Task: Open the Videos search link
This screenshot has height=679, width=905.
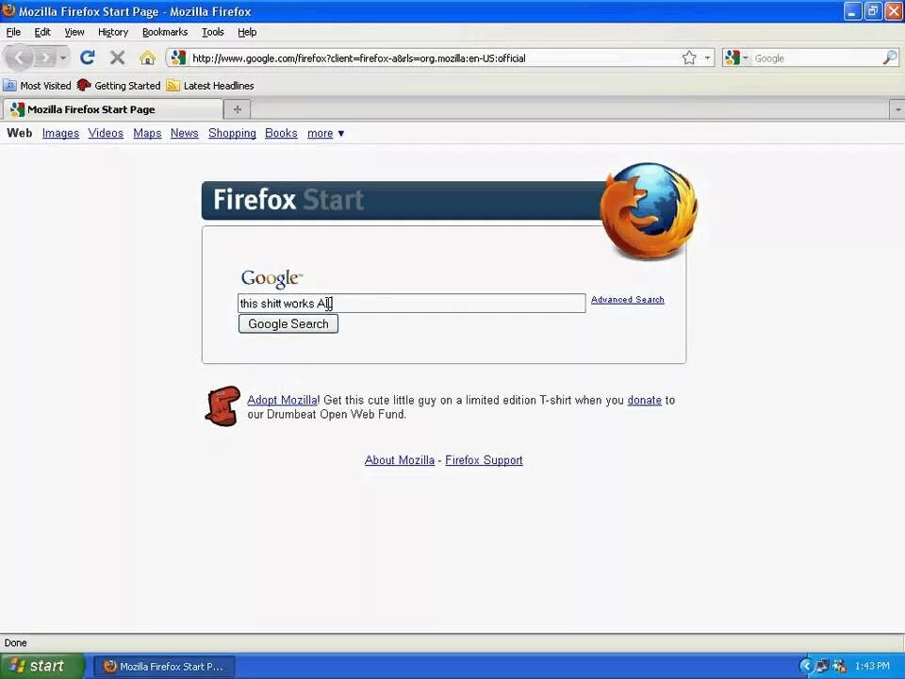Action: pos(106,133)
